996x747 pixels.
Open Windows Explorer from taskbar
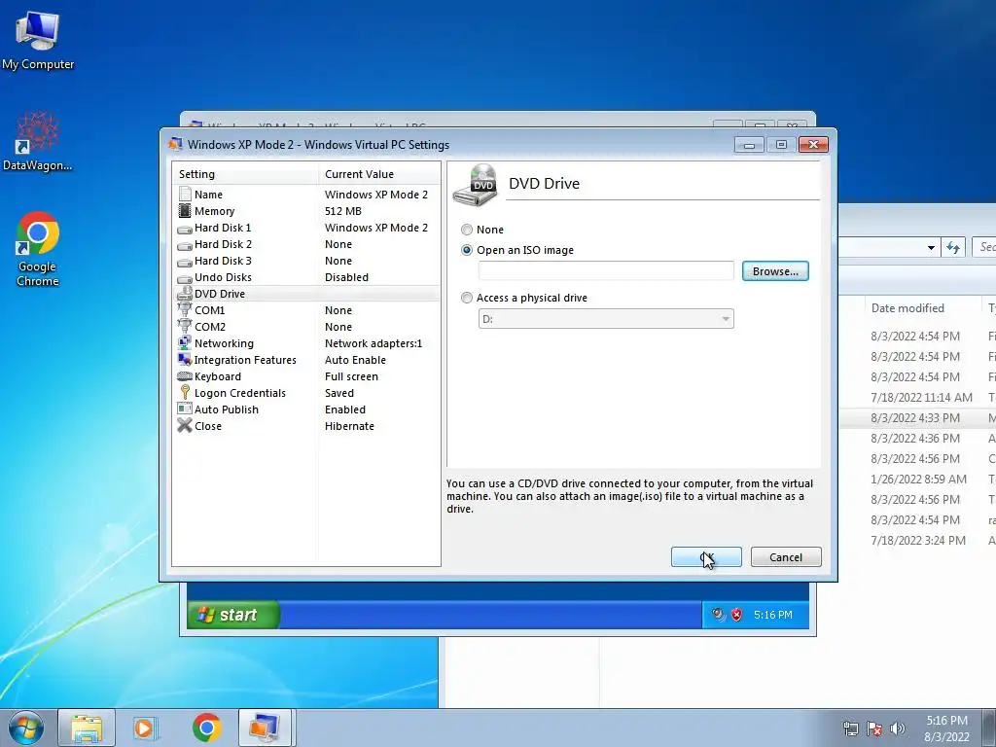(87, 728)
